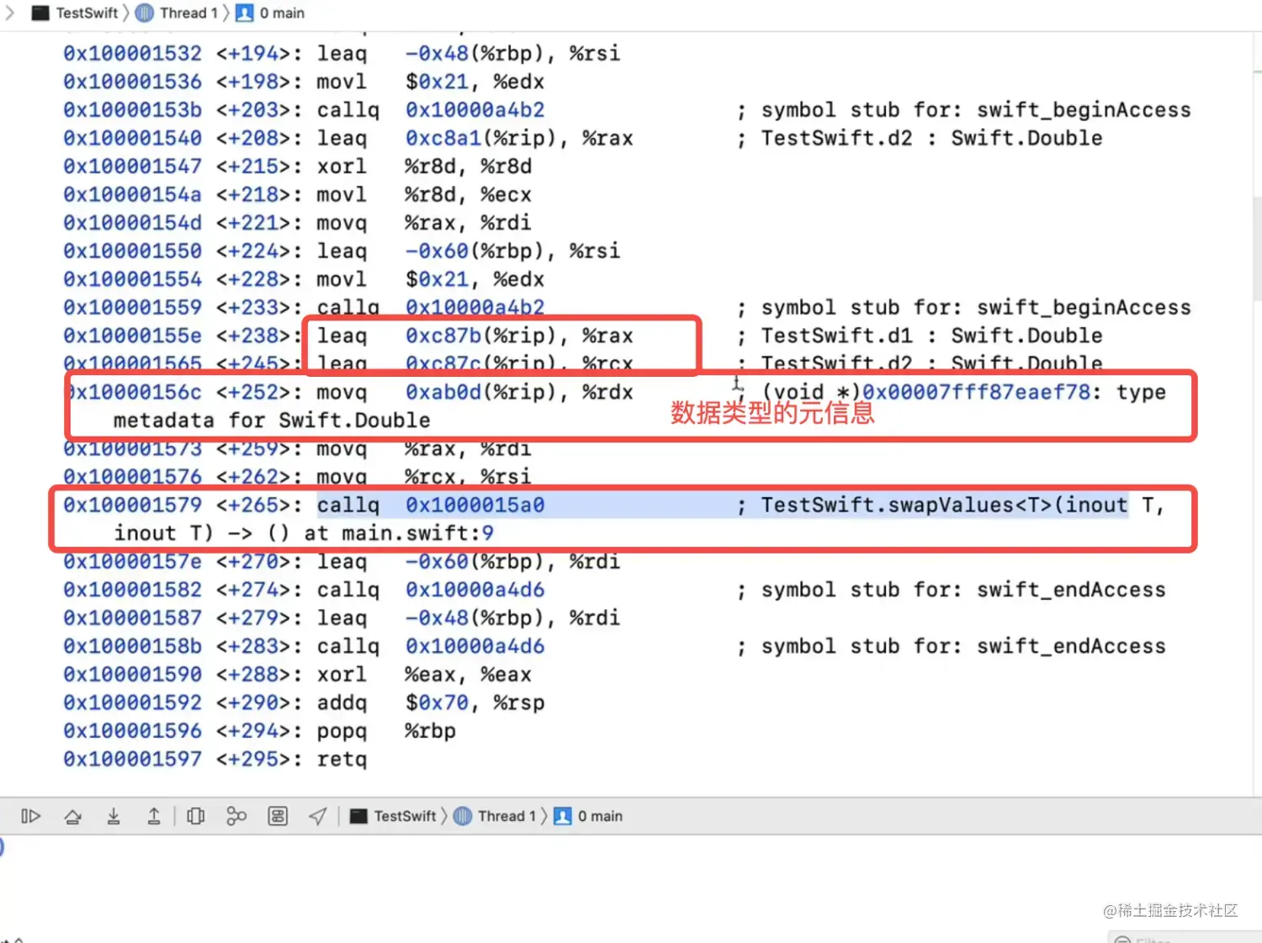This screenshot has width=1262, height=943.
Task: Click addq $0x70, %rsp instruction
Action: (x=431, y=703)
